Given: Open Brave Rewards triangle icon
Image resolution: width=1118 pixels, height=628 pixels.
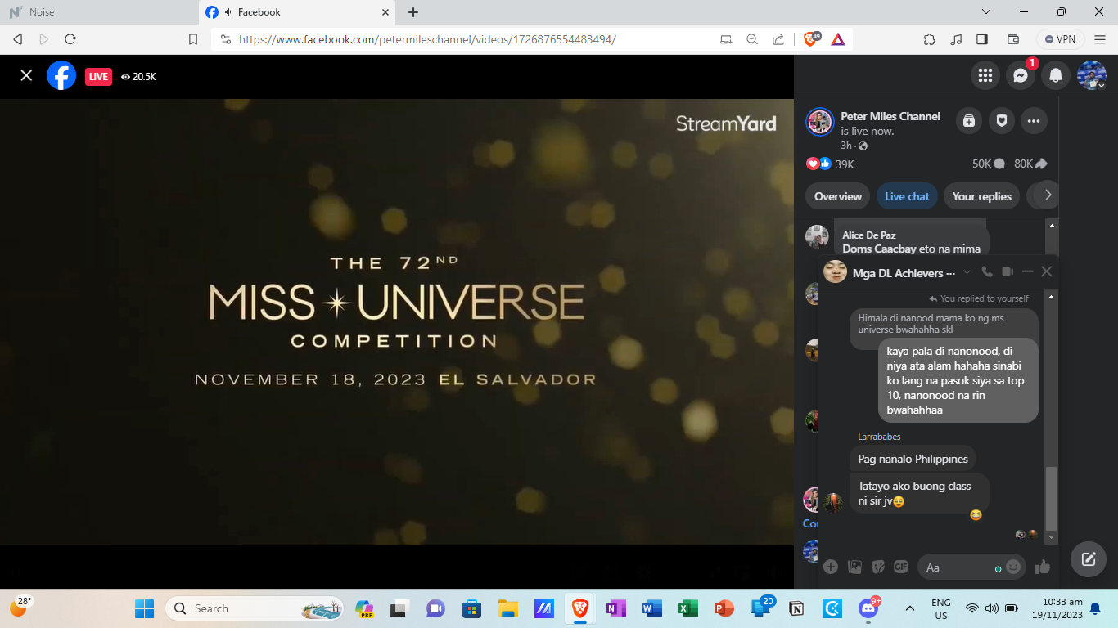Looking at the screenshot, I should [838, 39].
